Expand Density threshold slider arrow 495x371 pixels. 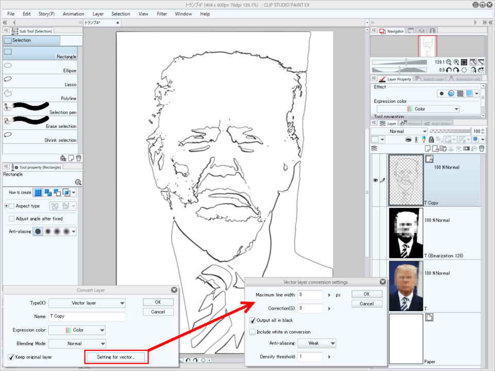point(329,357)
